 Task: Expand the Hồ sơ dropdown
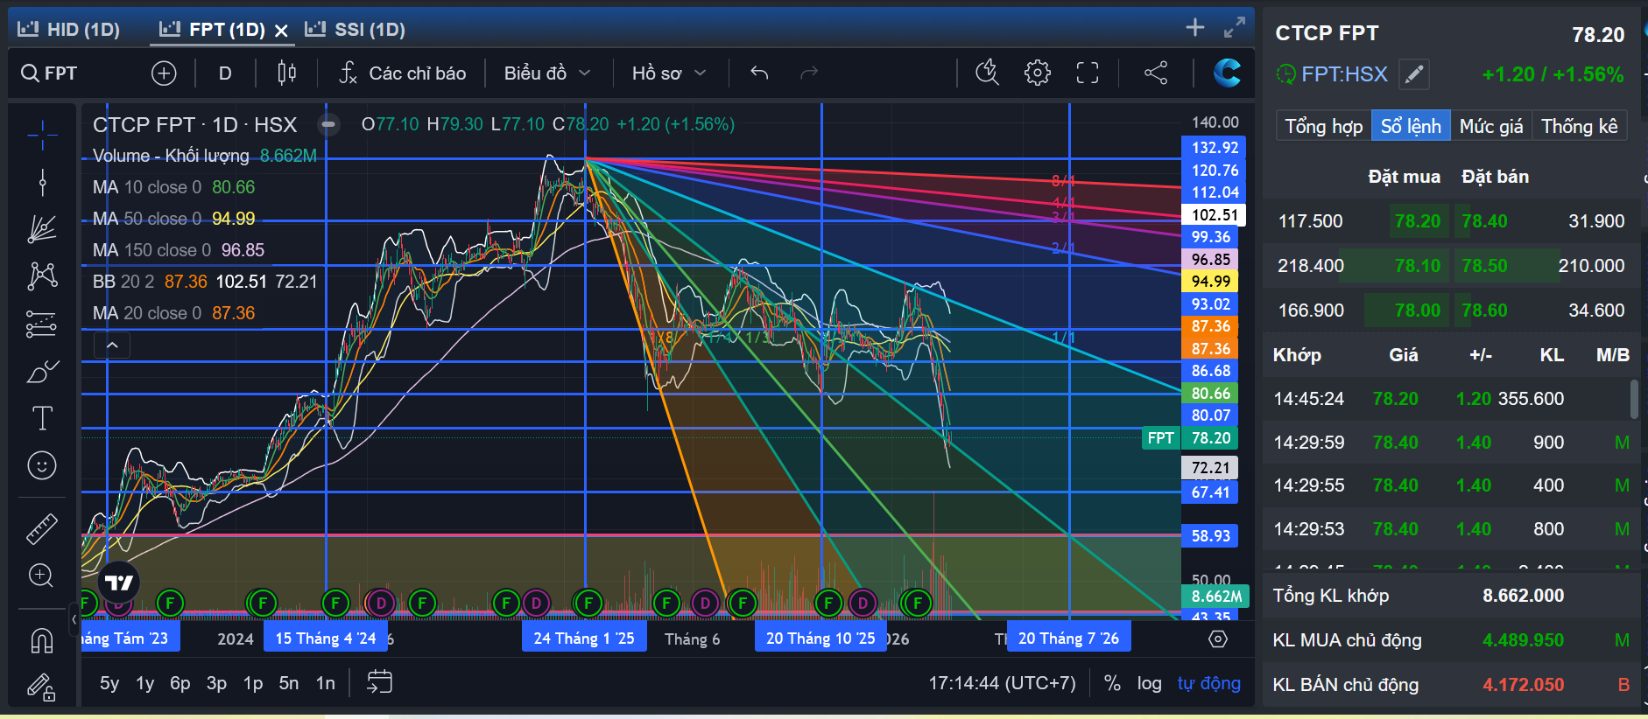click(669, 73)
